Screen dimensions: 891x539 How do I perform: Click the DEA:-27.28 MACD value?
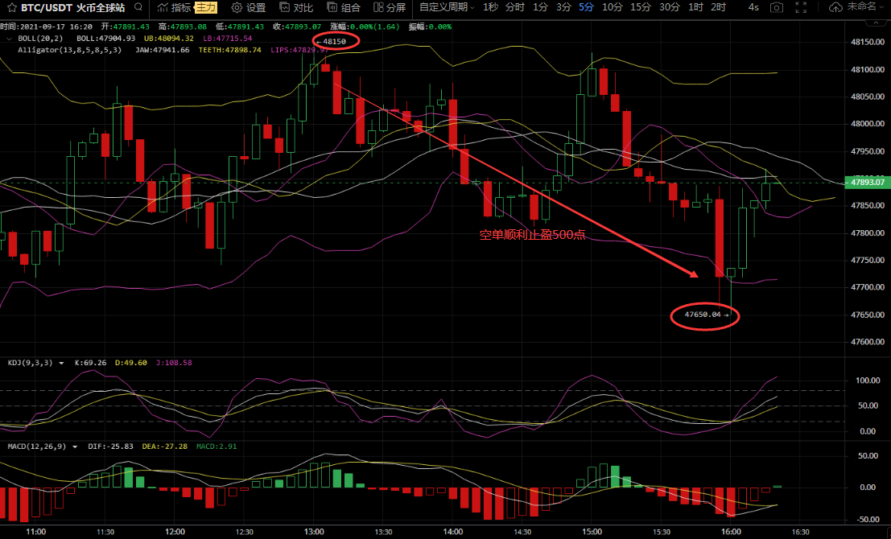coord(165,447)
